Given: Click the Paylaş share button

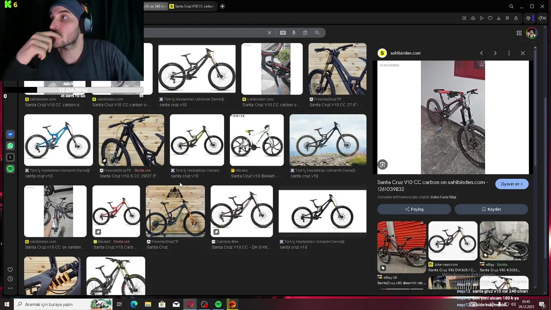Looking at the screenshot, I should pyautogui.click(x=414, y=209).
